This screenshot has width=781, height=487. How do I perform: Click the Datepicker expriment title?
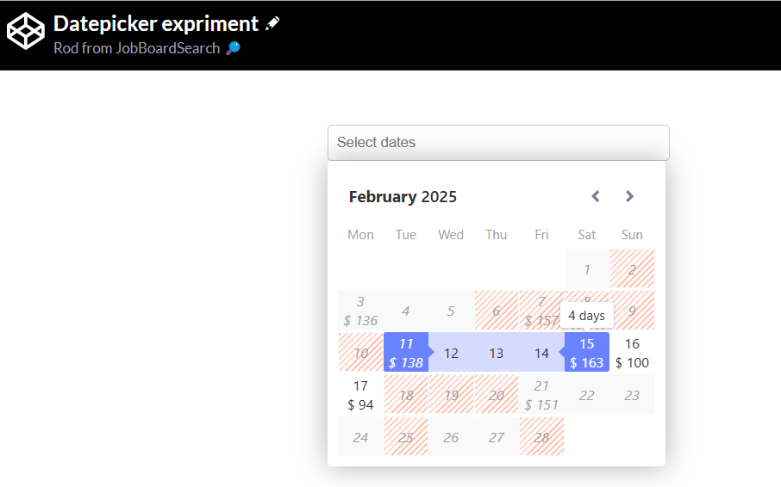click(x=156, y=24)
